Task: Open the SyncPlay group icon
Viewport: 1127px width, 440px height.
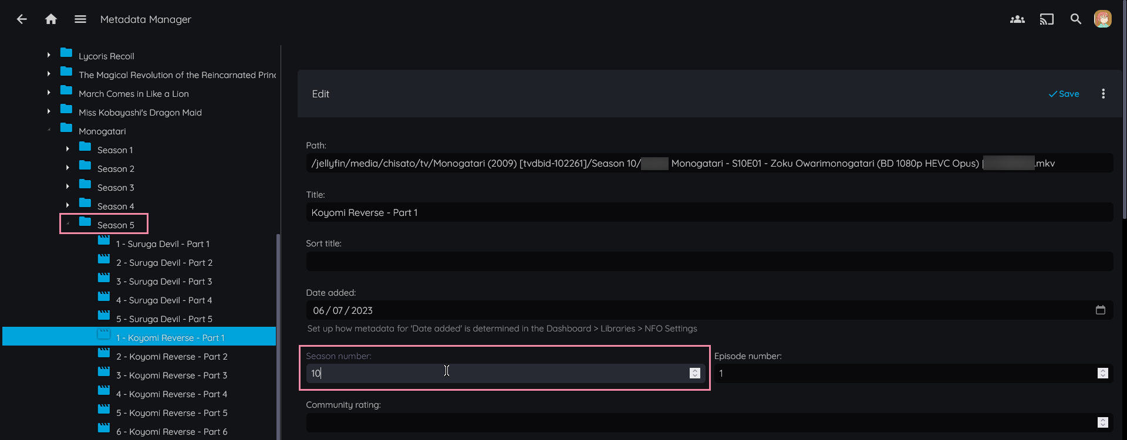Action: point(1017,19)
